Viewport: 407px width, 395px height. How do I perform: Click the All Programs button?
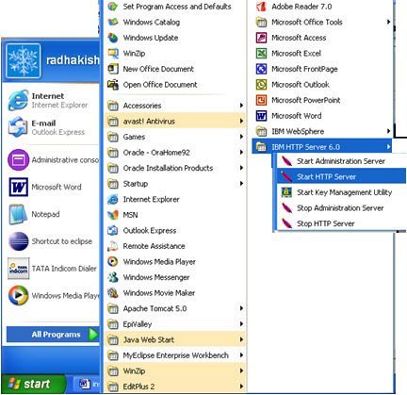click(x=53, y=335)
